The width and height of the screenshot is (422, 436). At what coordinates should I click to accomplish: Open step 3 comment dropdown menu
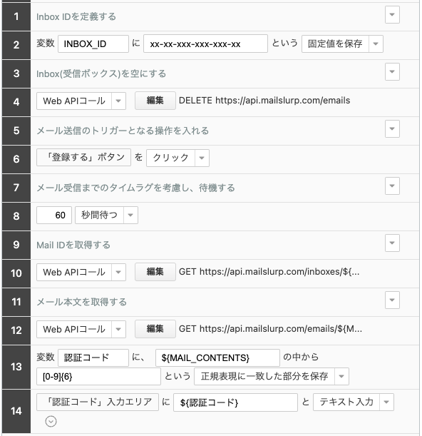click(392, 72)
